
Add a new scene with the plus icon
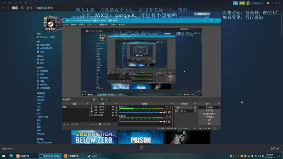point(64,124)
